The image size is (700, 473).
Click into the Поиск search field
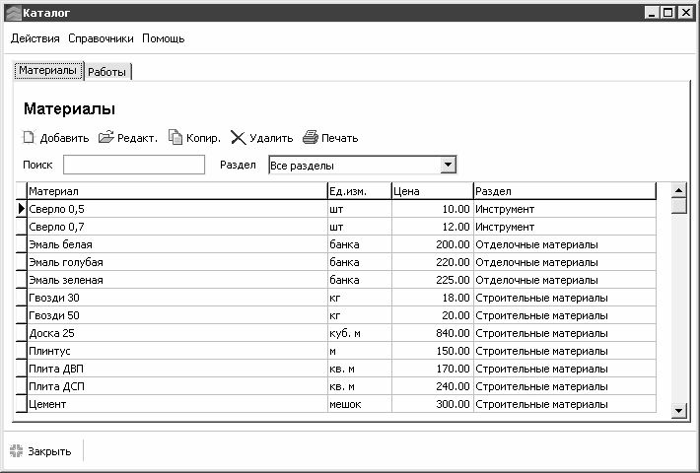pyautogui.click(x=134, y=165)
